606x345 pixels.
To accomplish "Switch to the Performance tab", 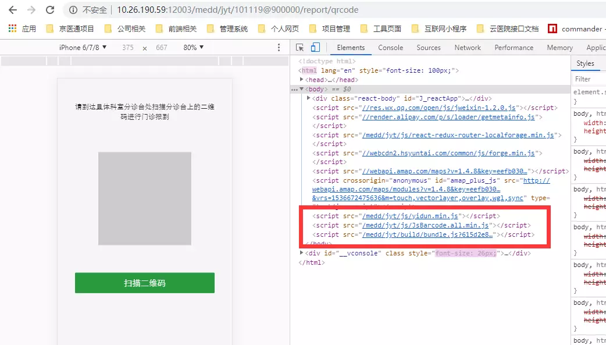I will [x=514, y=48].
